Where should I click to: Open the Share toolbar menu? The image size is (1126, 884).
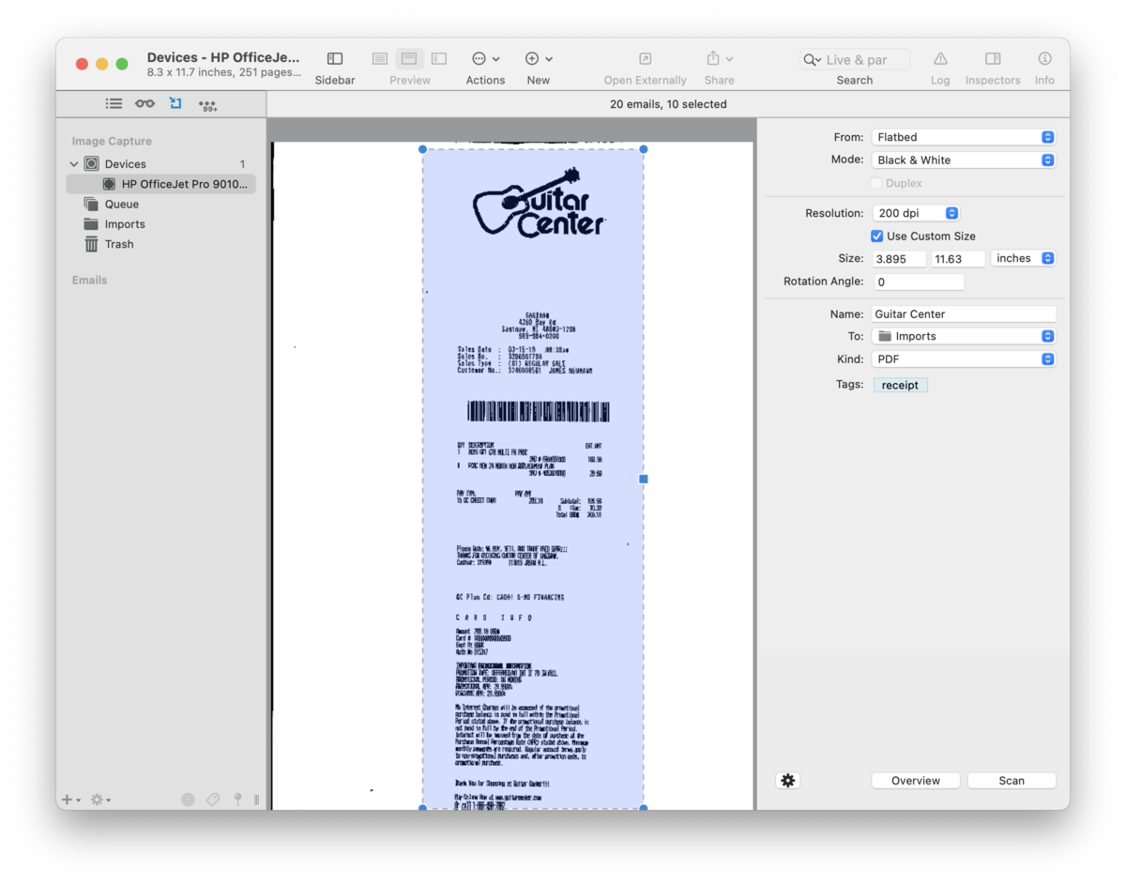click(720, 59)
